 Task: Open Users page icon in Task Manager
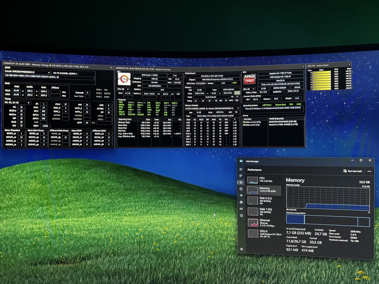pyautogui.click(x=241, y=202)
